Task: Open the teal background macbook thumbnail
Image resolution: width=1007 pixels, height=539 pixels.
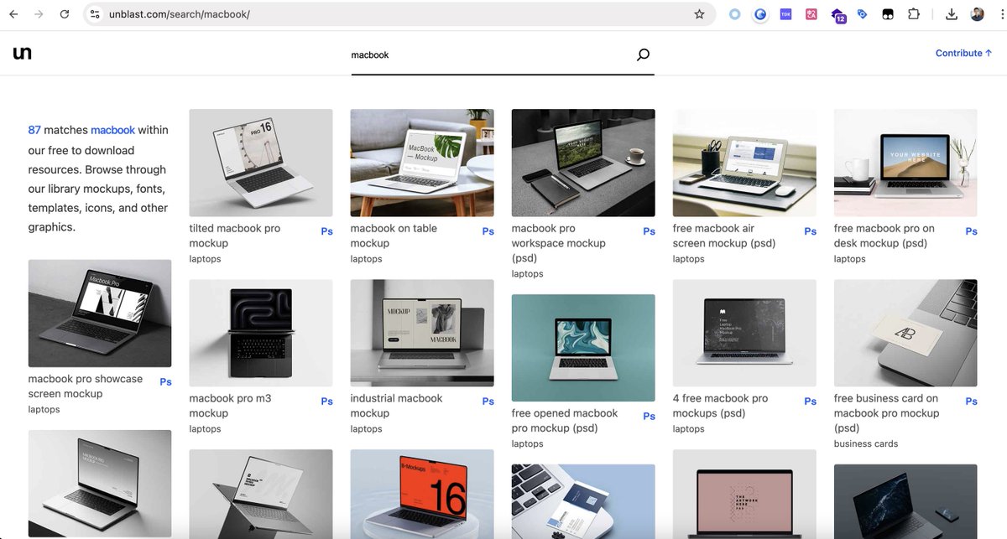Action: [583, 348]
